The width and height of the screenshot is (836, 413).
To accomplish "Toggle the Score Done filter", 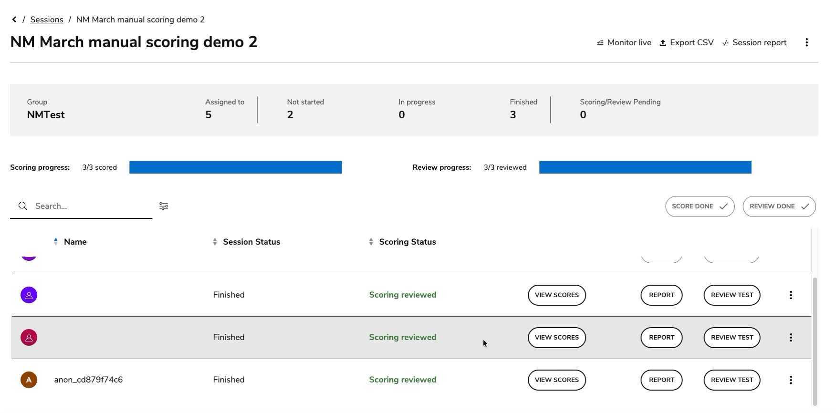I will point(700,206).
